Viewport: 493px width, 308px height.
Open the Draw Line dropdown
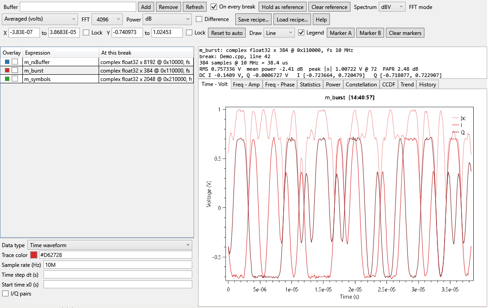pyautogui.click(x=279, y=33)
